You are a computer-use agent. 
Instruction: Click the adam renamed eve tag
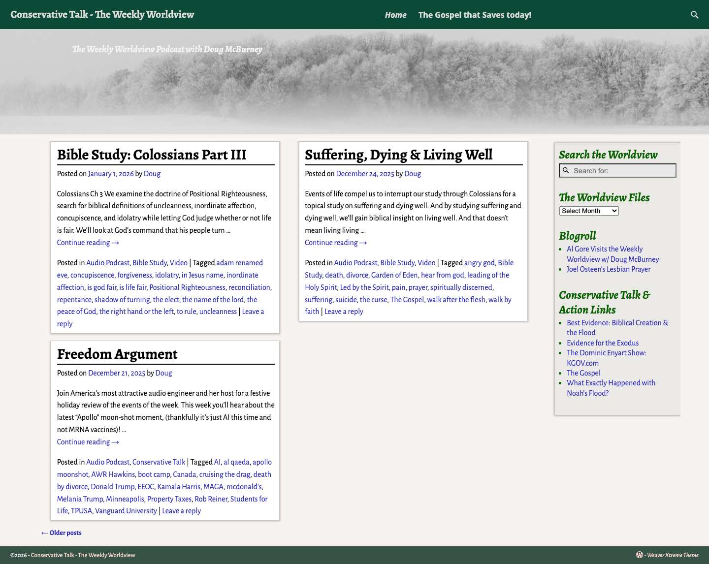160,269
